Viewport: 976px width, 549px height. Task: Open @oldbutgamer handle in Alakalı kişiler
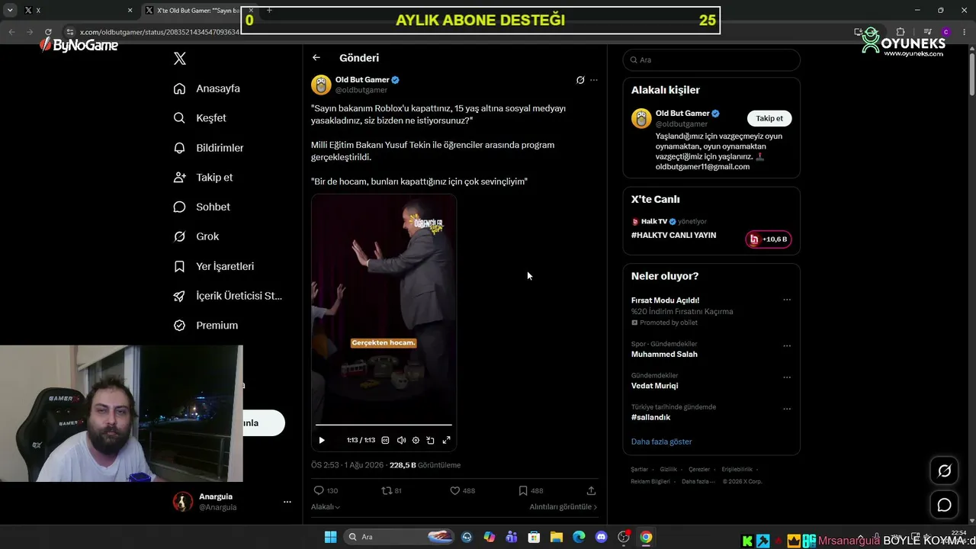682,124
